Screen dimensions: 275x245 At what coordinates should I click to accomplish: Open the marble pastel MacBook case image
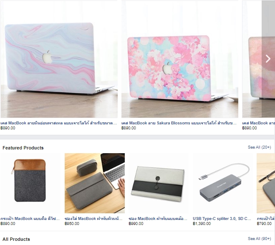pos(59,59)
